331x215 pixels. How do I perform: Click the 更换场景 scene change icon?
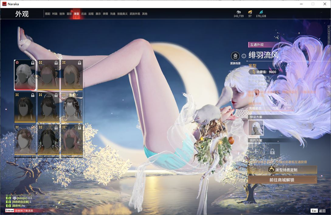click(235, 56)
